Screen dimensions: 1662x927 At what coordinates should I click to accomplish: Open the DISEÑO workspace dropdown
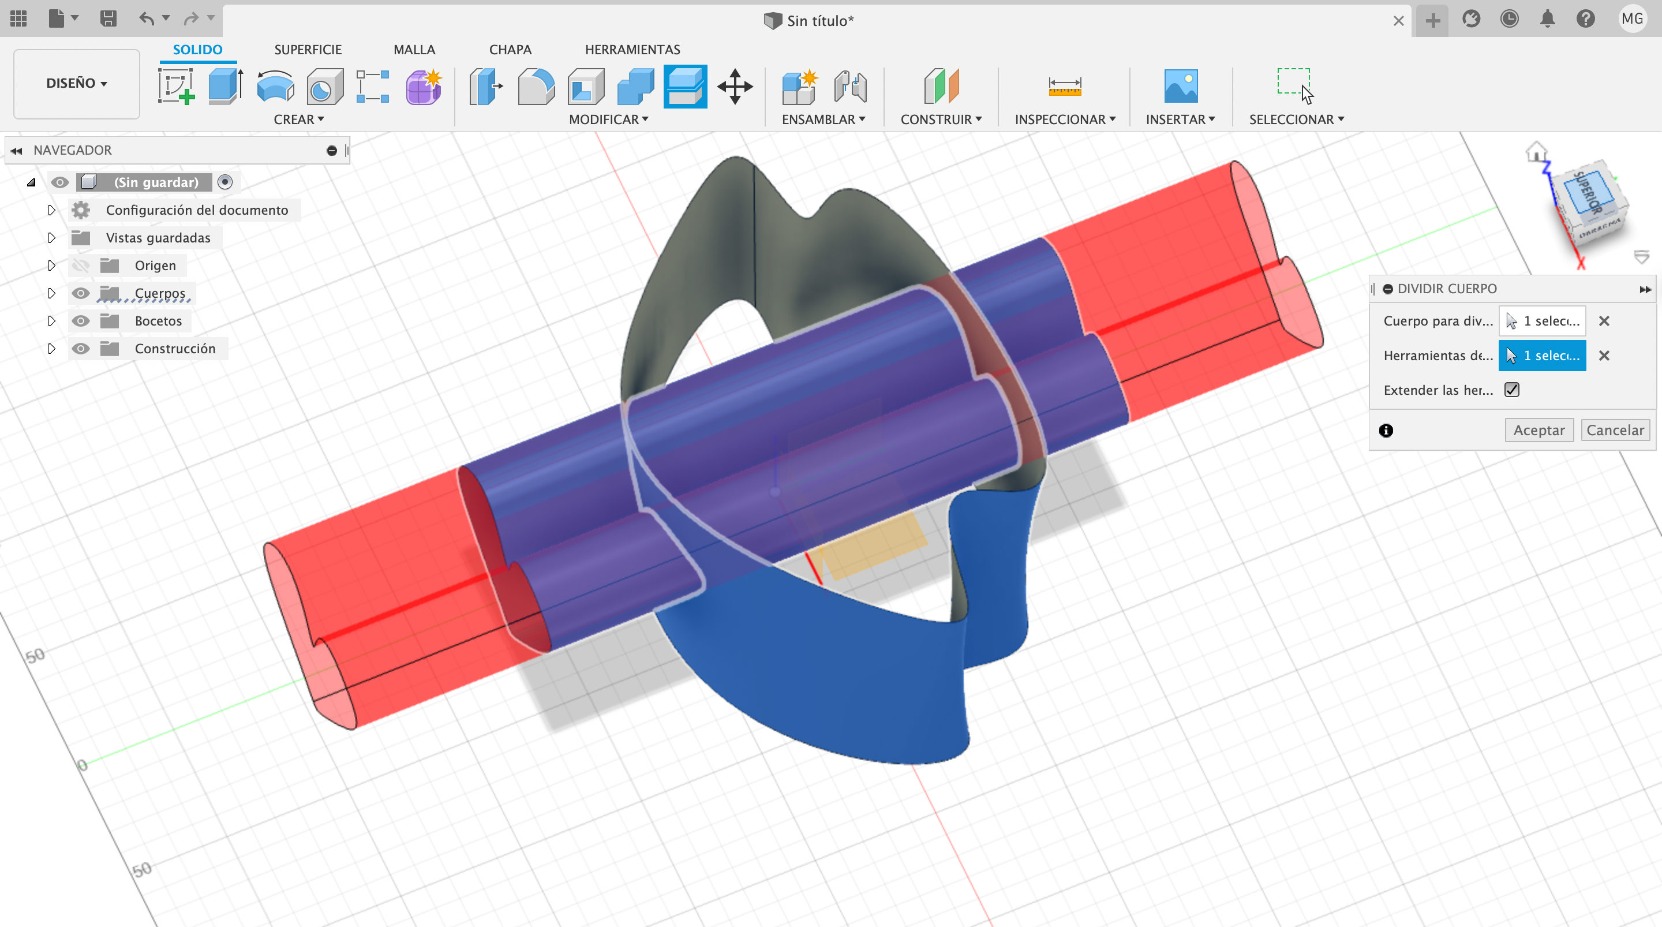click(x=76, y=83)
